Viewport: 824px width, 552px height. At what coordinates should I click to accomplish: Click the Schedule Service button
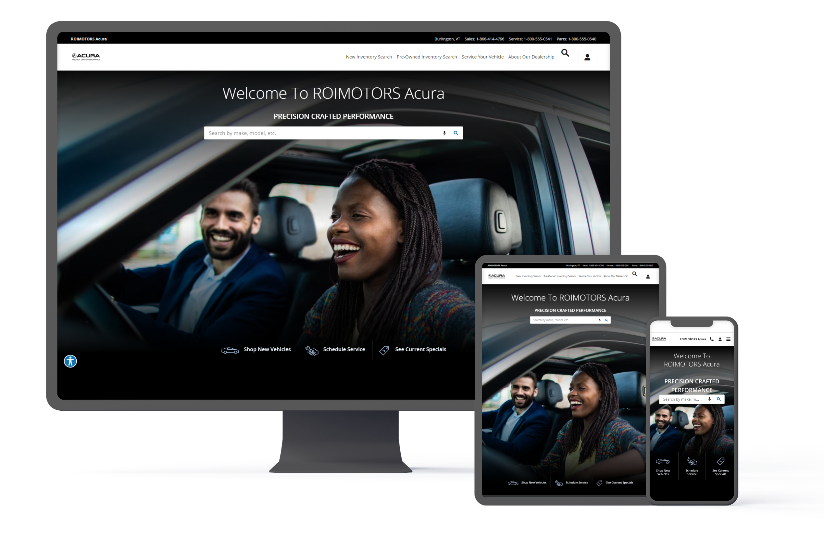342,350
